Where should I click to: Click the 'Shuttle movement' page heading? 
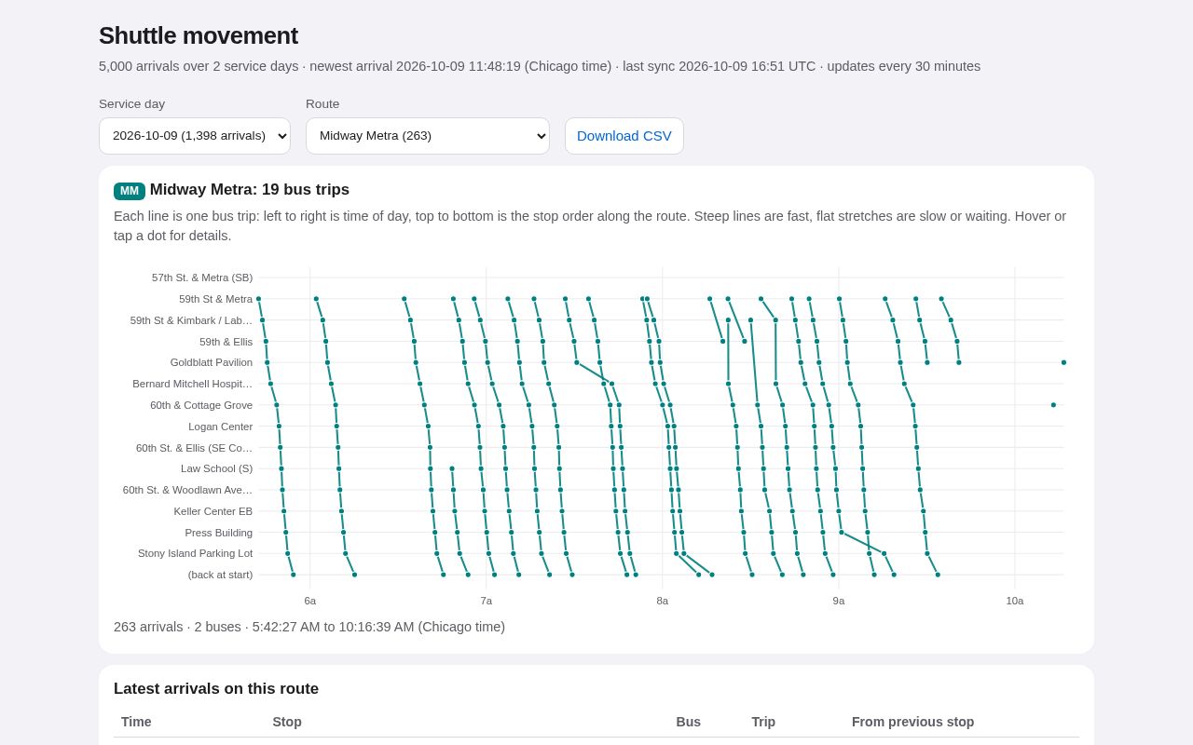[x=199, y=35]
